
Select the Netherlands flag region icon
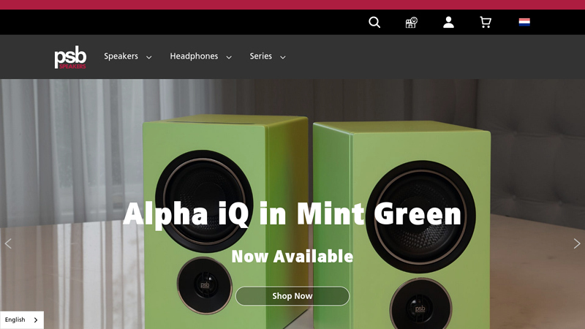(524, 22)
